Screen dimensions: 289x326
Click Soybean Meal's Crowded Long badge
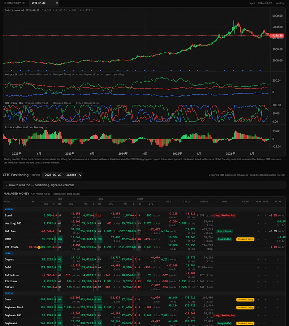[245, 308]
